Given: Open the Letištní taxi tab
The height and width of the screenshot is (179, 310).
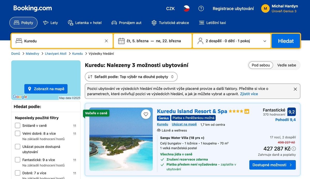Looking at the screenshot, I should point(212,23).
